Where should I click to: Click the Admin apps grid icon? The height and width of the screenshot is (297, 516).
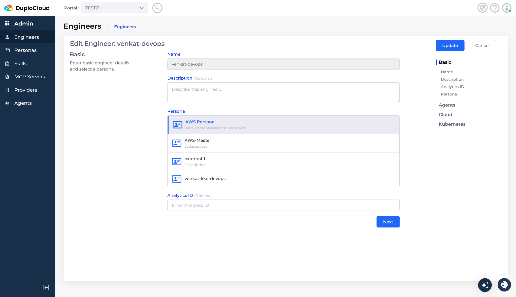[7, 23]
